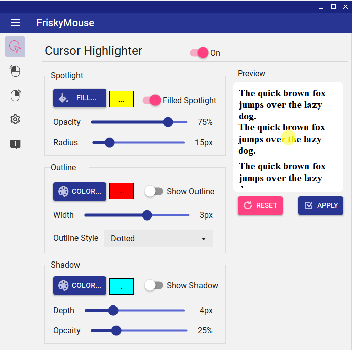The image size is (352, 350).
Task: Turn off the Cursor Highlighter On switch
Action: pos(199,53)
